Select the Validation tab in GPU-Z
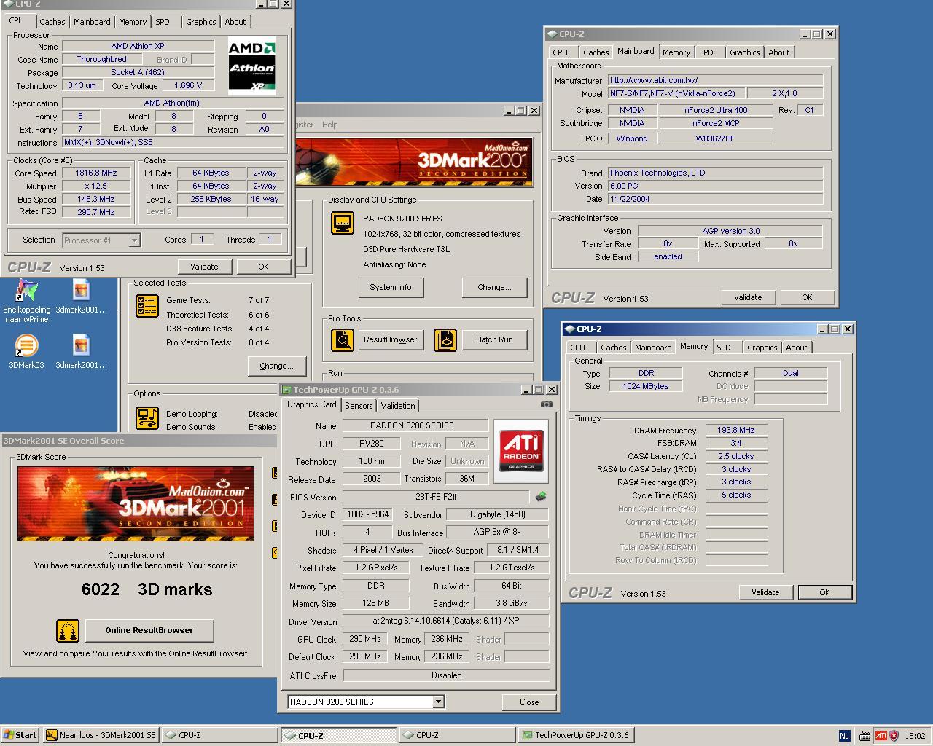The height and width of the screenshot is (746, 933). (398, 406)
